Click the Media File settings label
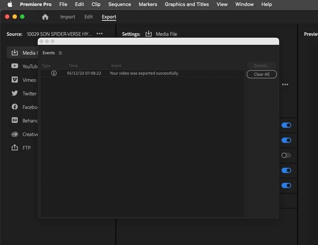 (x=166, y=34)
